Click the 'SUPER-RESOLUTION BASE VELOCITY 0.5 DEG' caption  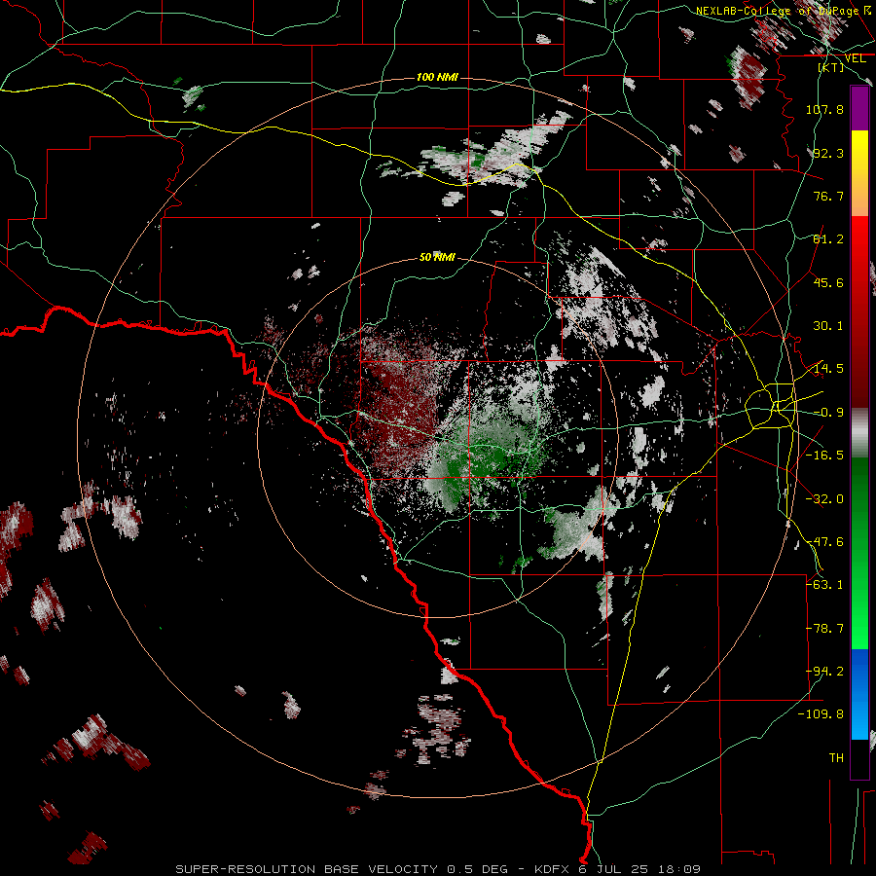pos(342,869)
